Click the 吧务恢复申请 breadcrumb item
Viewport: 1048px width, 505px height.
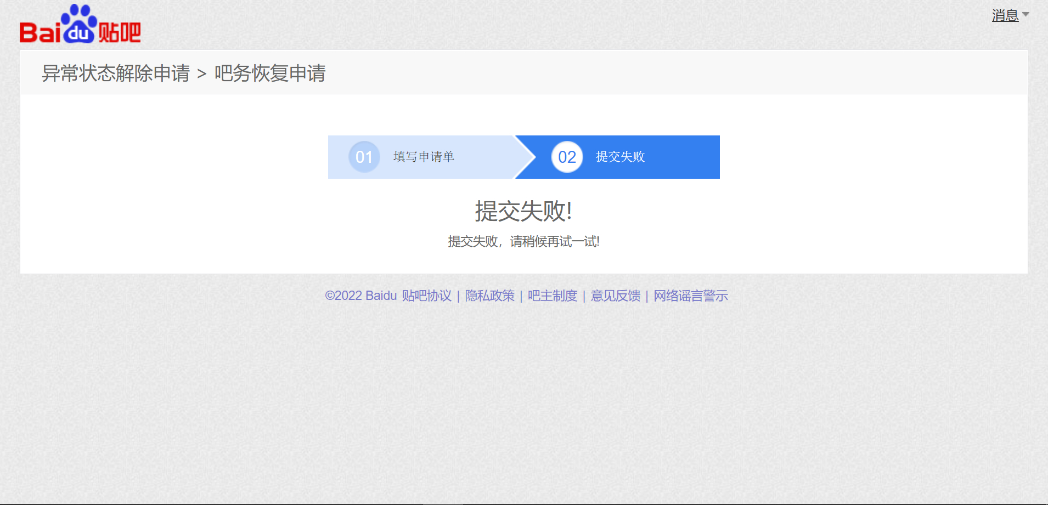click(x=270, y=73)
